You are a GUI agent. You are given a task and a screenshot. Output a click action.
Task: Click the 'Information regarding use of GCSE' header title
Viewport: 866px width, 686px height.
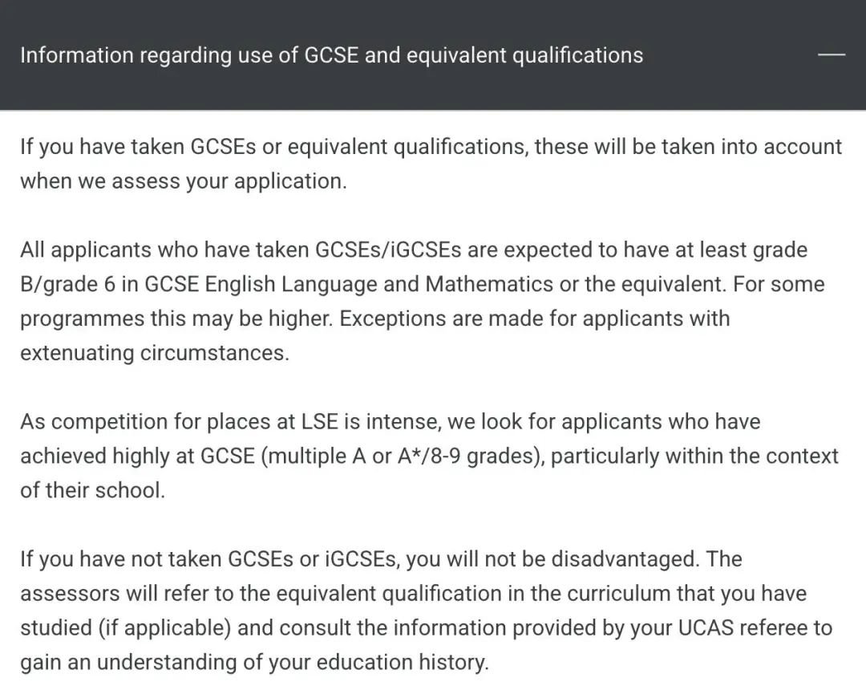tap(331, 55)
